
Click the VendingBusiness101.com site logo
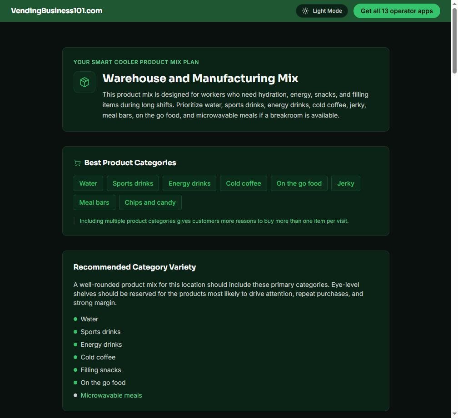tap(57, 11)
